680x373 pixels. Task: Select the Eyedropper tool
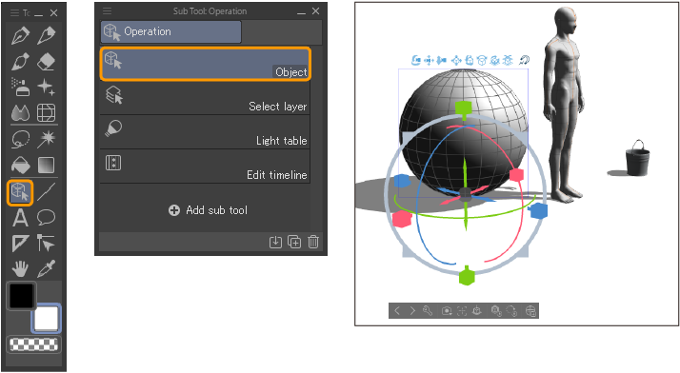tap(47, 269)
